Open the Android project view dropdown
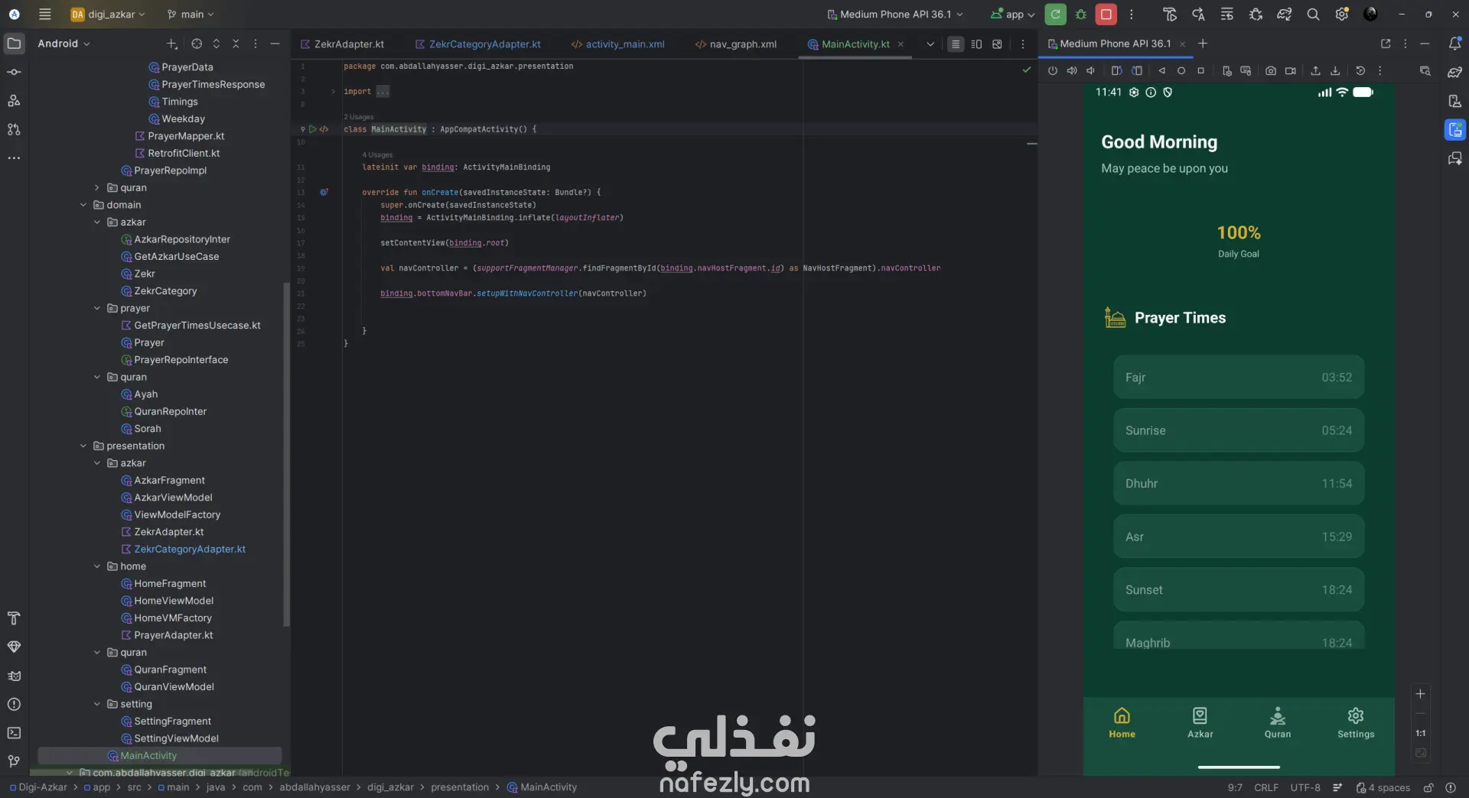1469x798 pixels. pyautogui.click(x=64, y=44)
